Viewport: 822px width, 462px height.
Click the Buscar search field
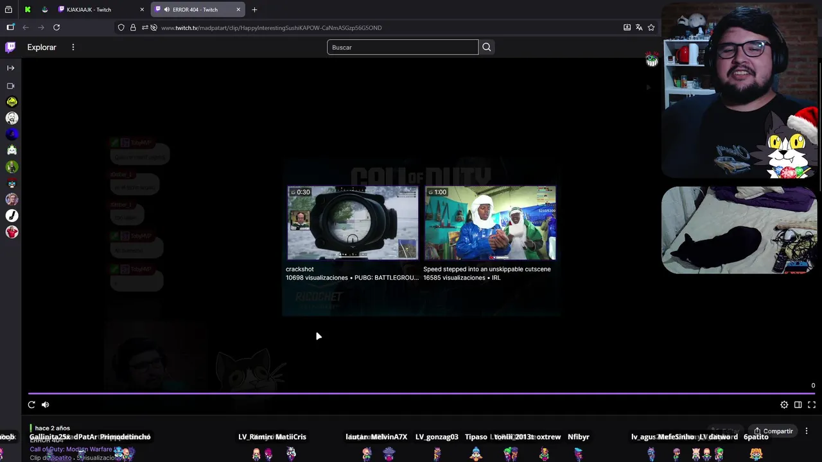click(403, 47)
